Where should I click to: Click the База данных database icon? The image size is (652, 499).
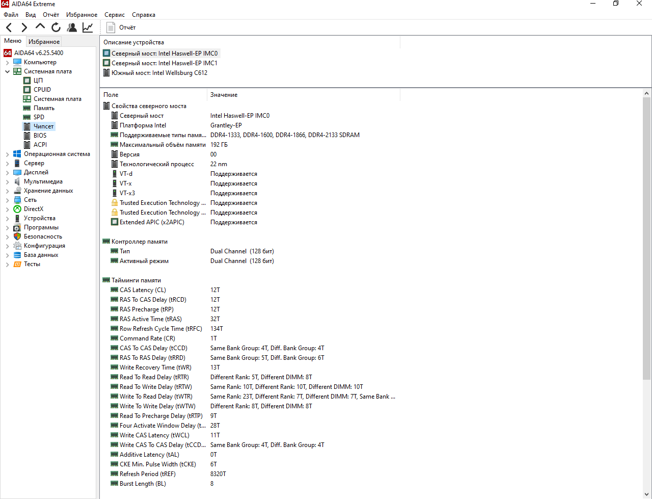click(18, 255)
